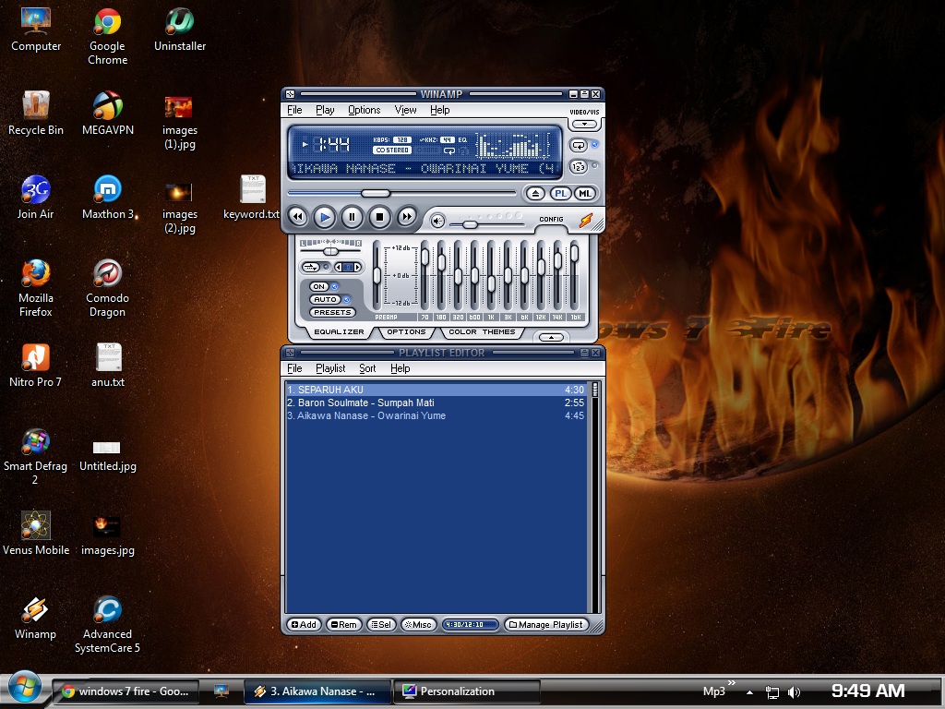
Task: Switch to Personalization taskbar button
Action: [x=466, y=691]
